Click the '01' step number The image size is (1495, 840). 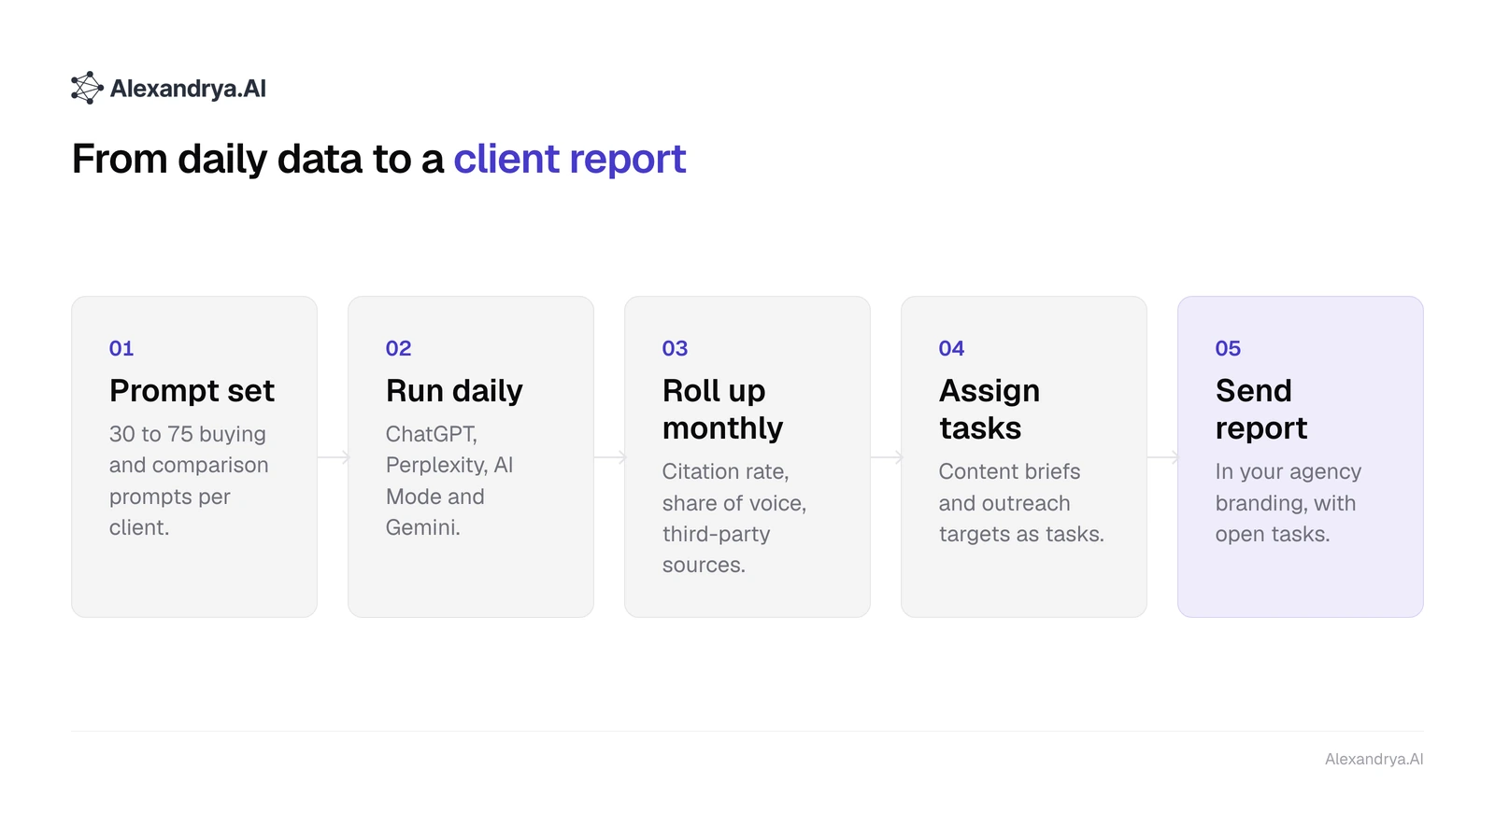121,348
